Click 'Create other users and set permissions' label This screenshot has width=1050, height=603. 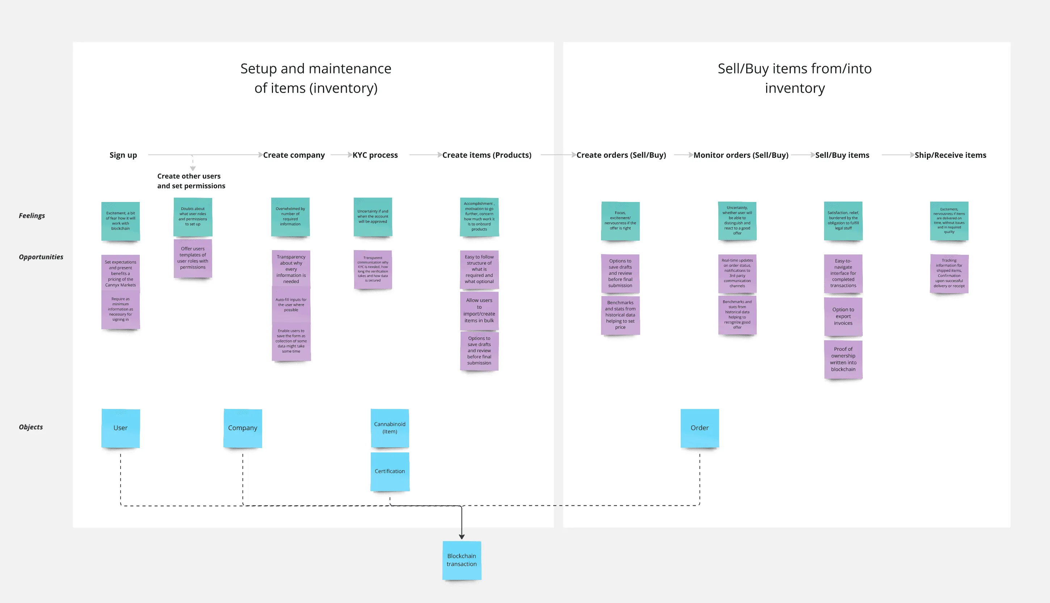191,181
